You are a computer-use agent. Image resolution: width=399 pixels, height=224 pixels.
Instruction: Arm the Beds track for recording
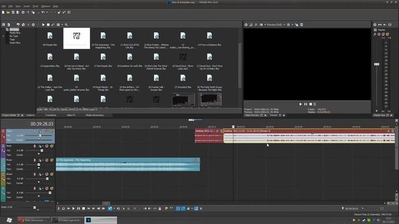[35, 146]
